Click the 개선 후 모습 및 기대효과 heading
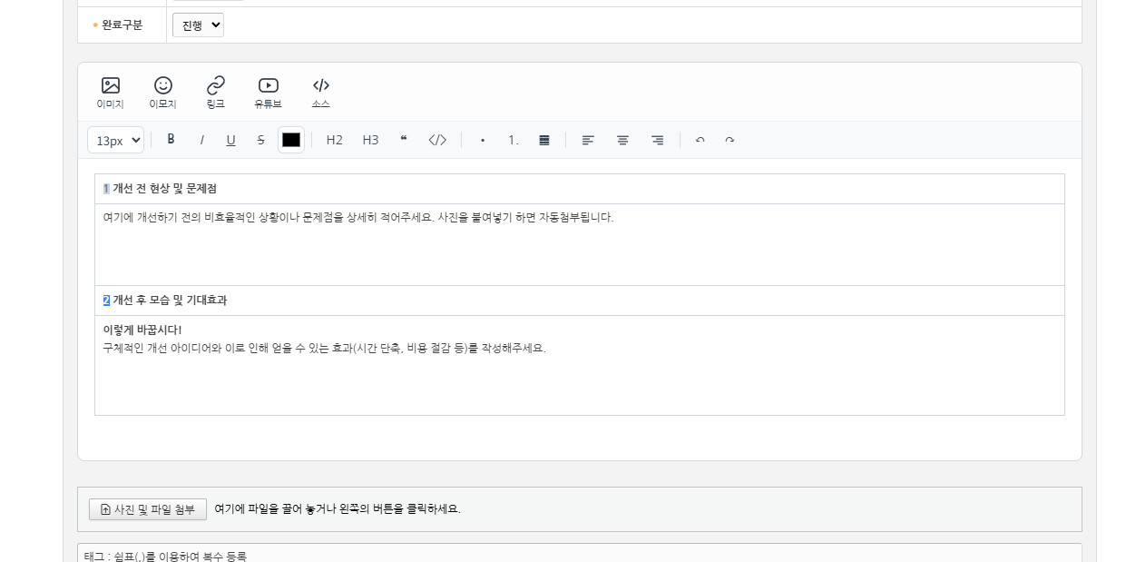Screen dimensions: 1136x562 [x=170, y=301]
